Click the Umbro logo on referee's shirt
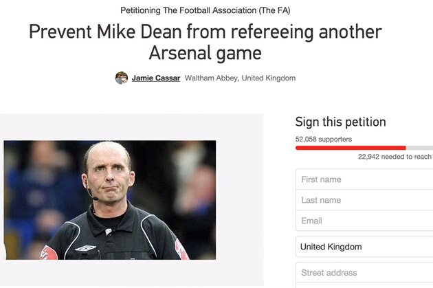This screenshot has height=288, width=433. point(85,248)
